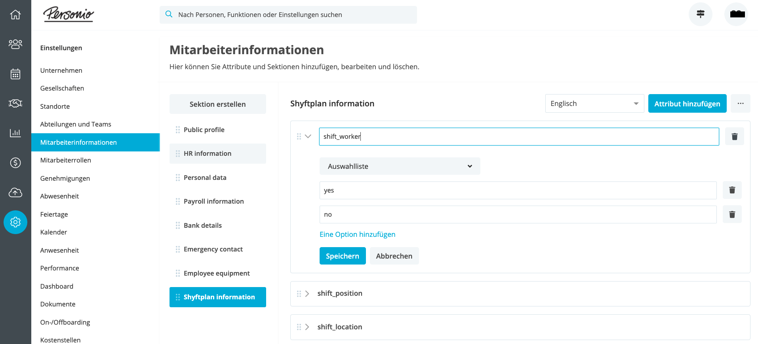Grab drag handle of HR information section

(178, 153)
